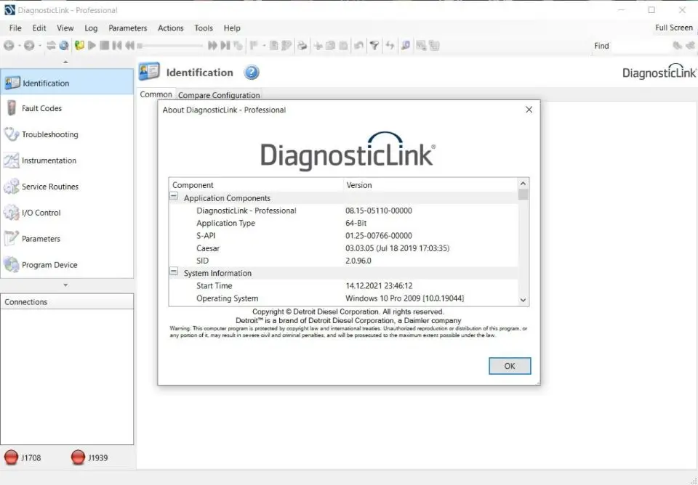Switch to the Common tab
This screenshot has height=485, width=698.
coord(156,94)
